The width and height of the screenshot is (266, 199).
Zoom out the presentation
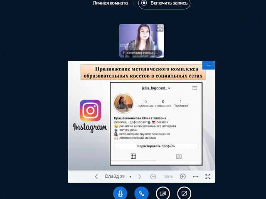153,177
